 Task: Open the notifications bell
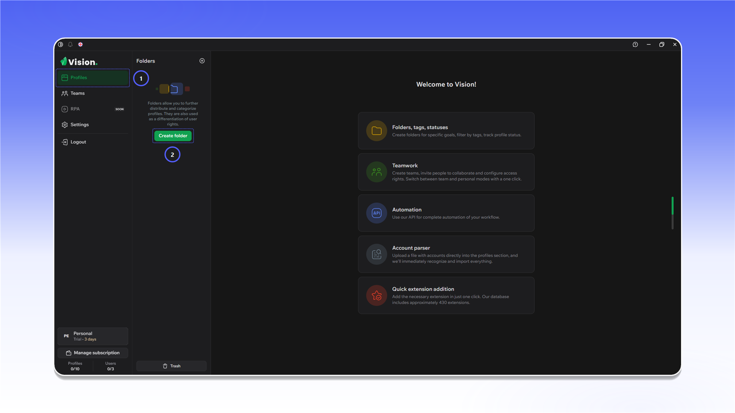click(70, 44)
